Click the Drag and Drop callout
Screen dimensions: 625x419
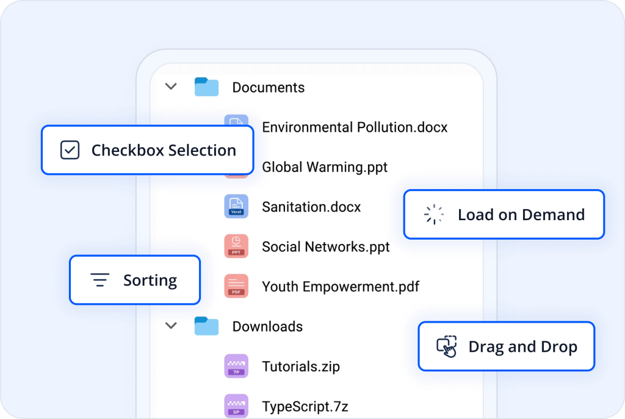(x=506, y=346)
